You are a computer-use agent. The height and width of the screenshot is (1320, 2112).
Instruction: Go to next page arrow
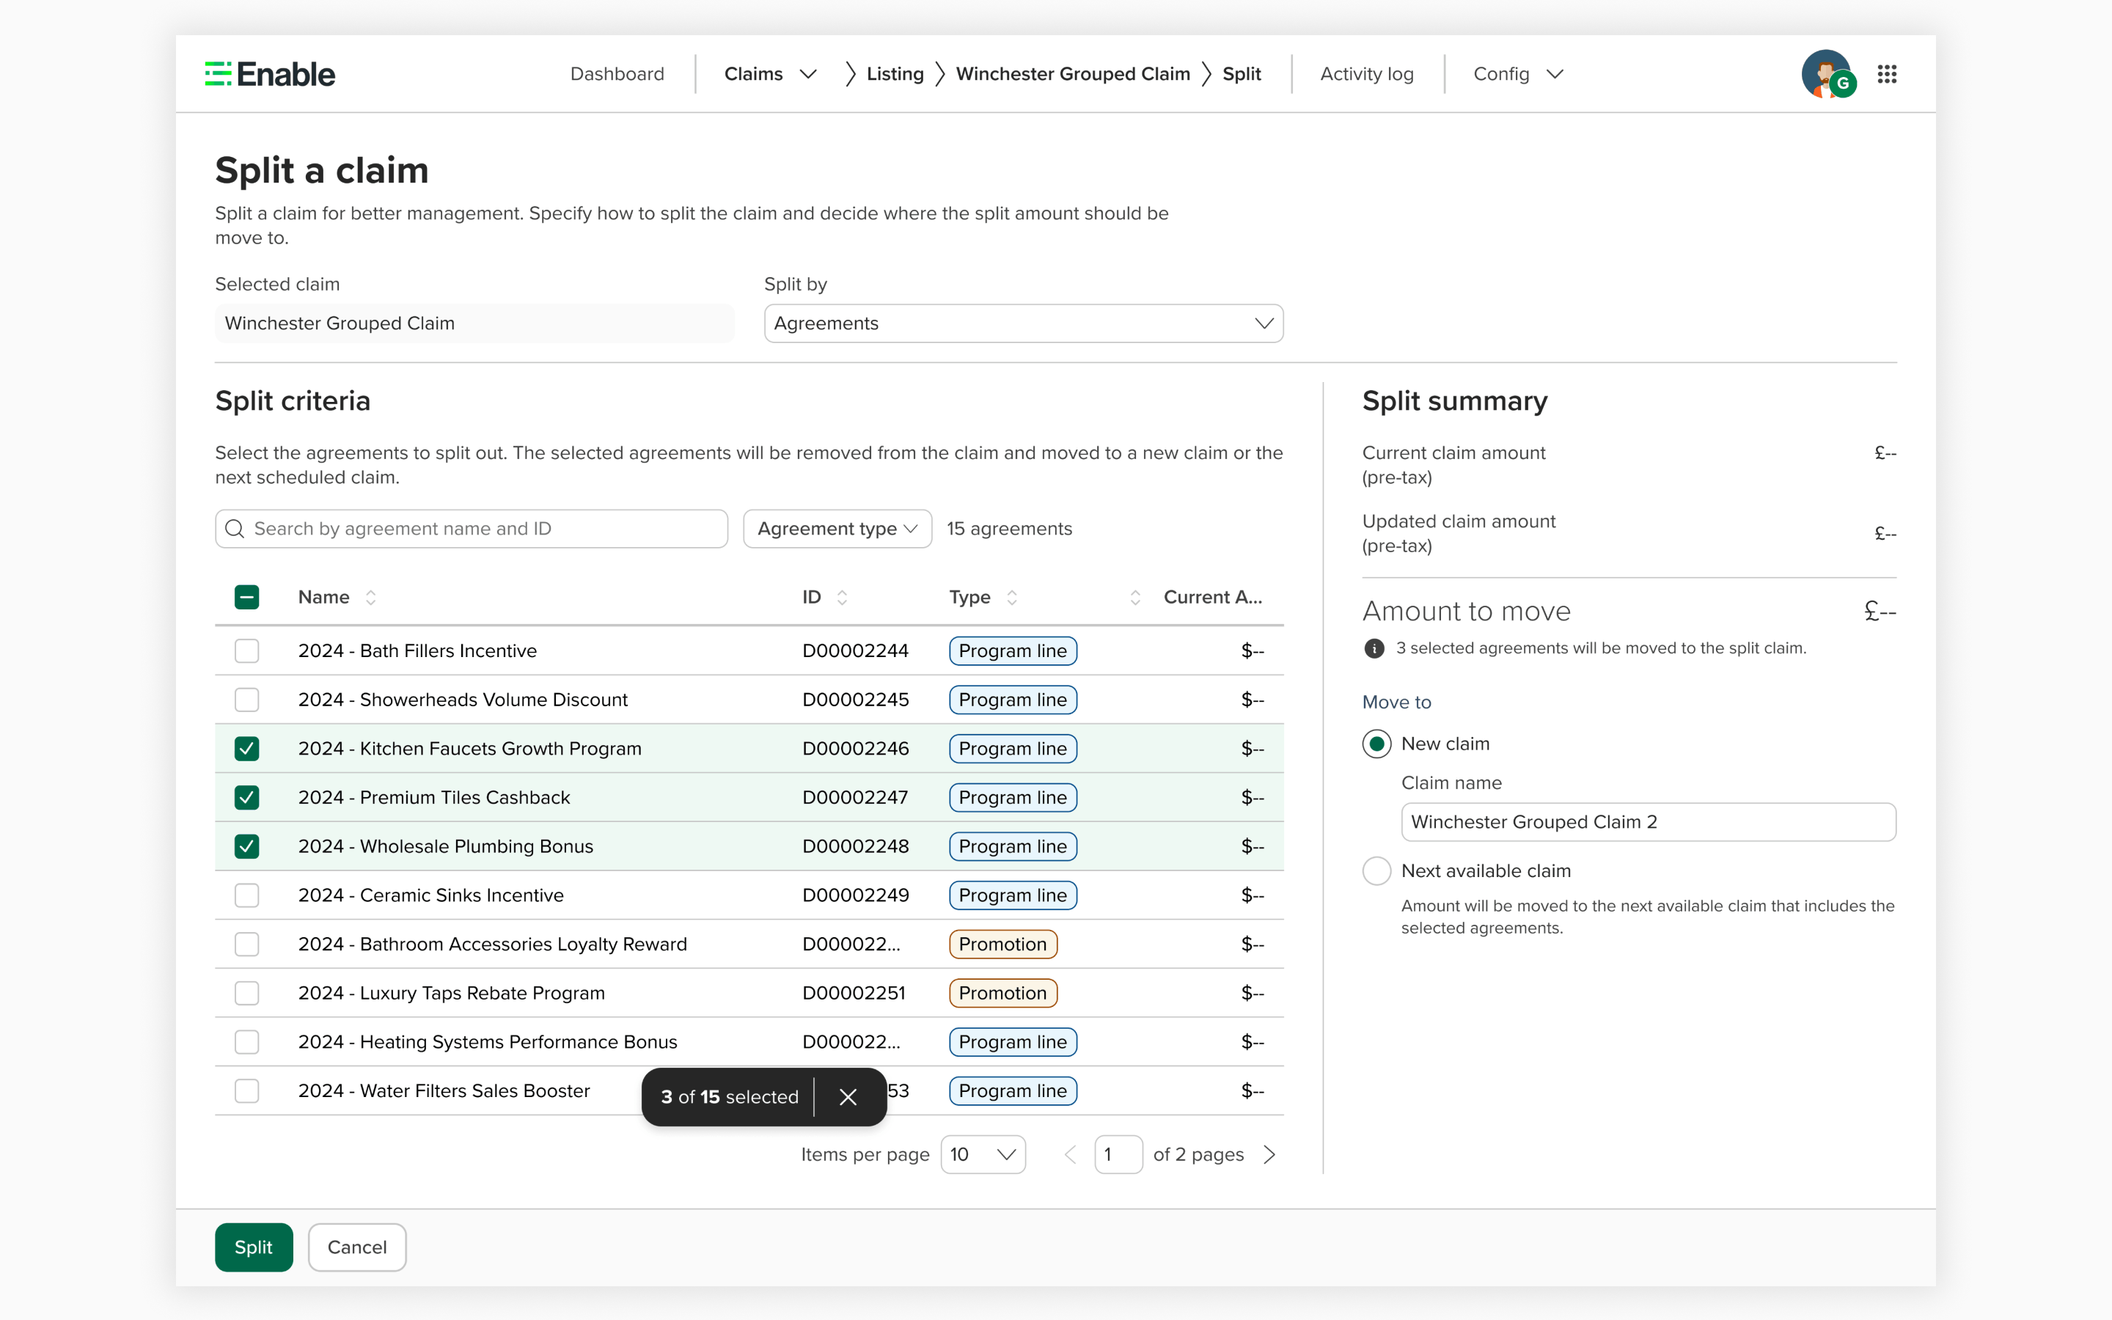tap(1269, 1154)
